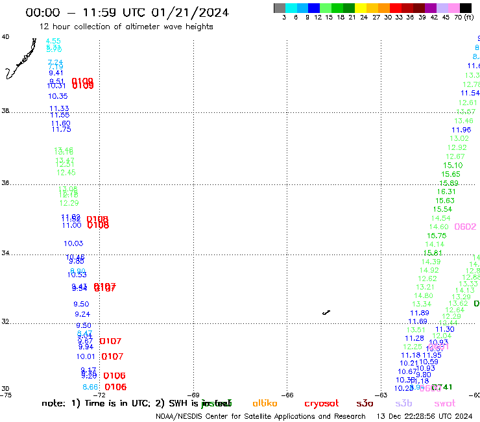Select the yellow swatch in the legend bar
Image resolution: width=480 pixels, height=422 pixels.
[x=360, y=8]
